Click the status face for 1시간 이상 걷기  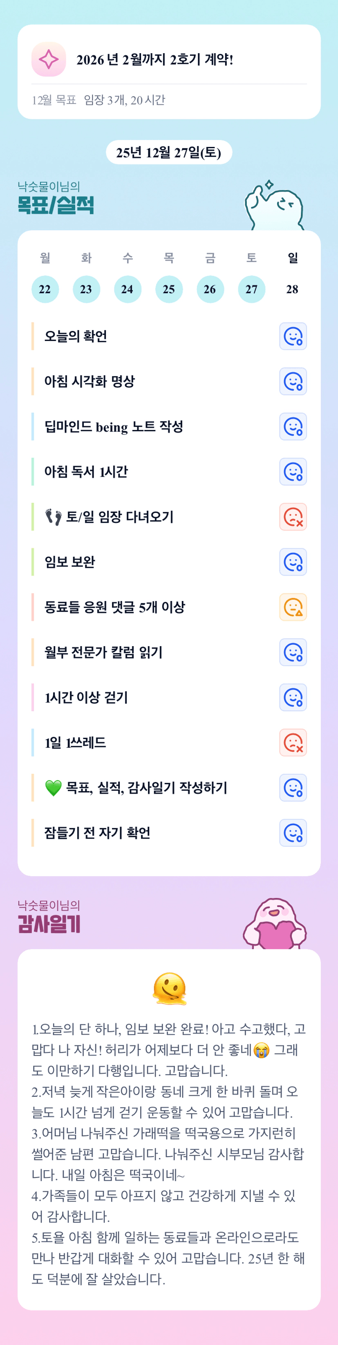coord(293,698)
